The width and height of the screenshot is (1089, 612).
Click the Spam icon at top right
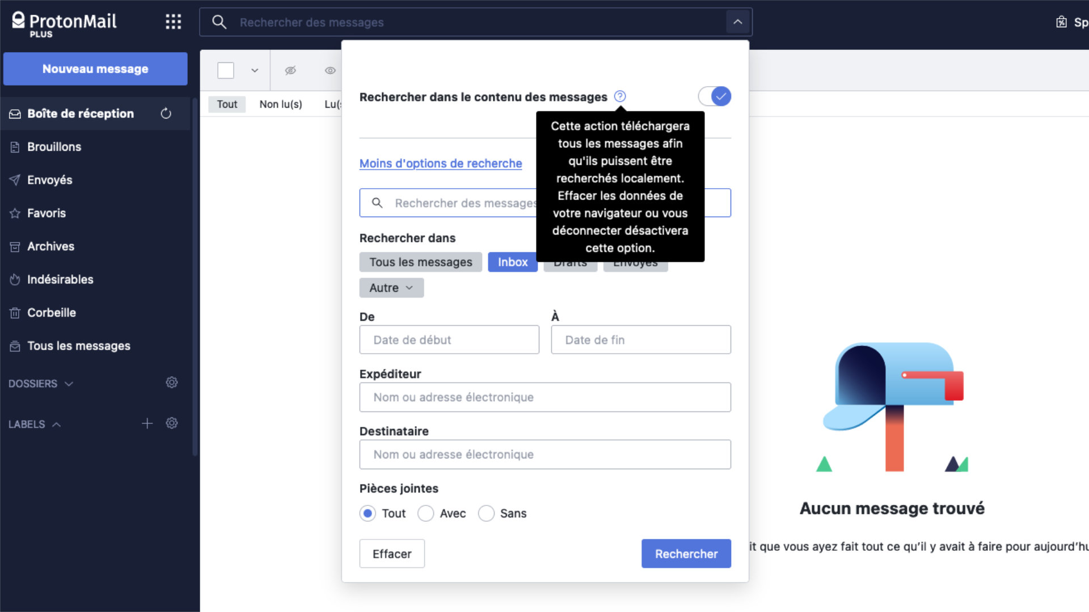(1061, 22)
